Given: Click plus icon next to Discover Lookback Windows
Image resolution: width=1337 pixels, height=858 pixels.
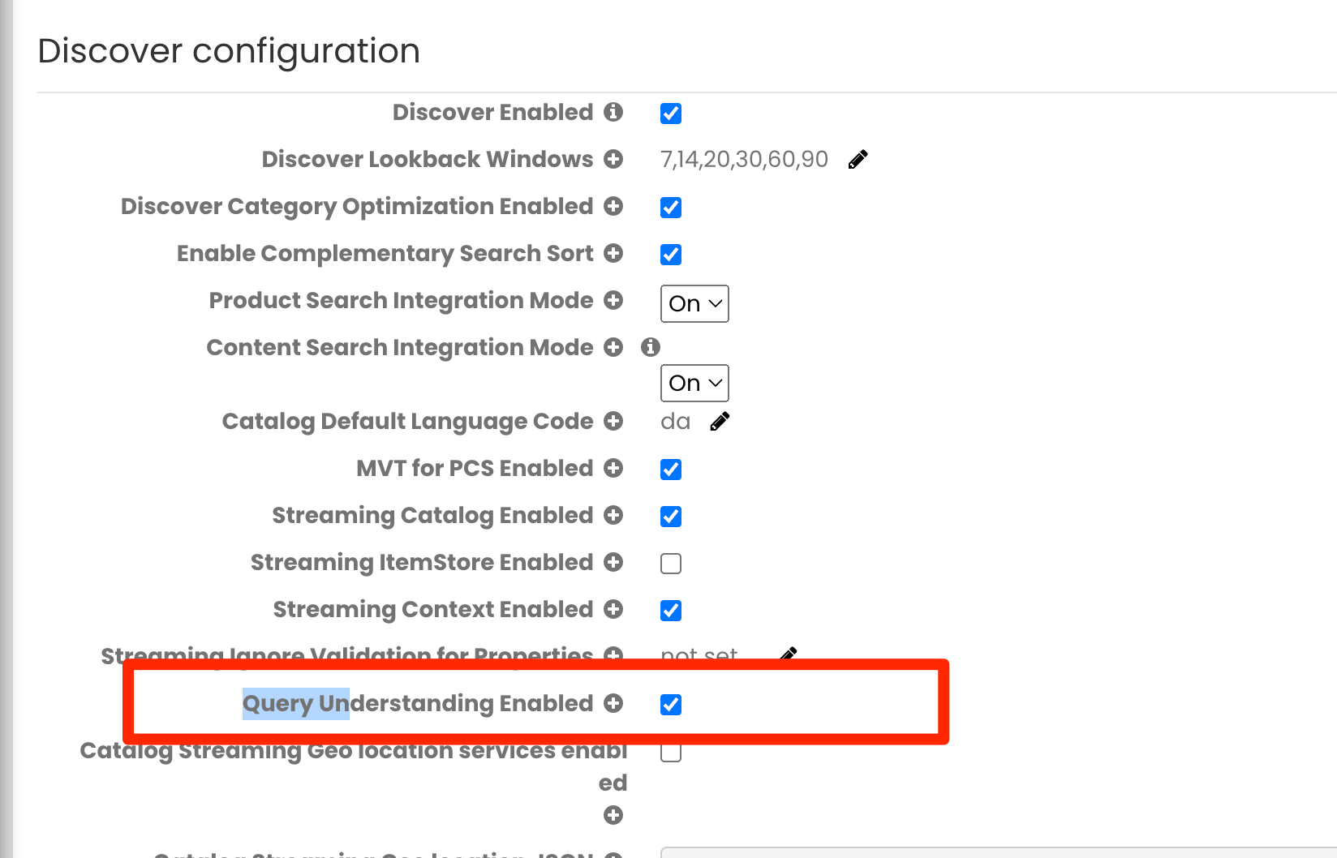Looking at the screenshot, I should [613, 159].
